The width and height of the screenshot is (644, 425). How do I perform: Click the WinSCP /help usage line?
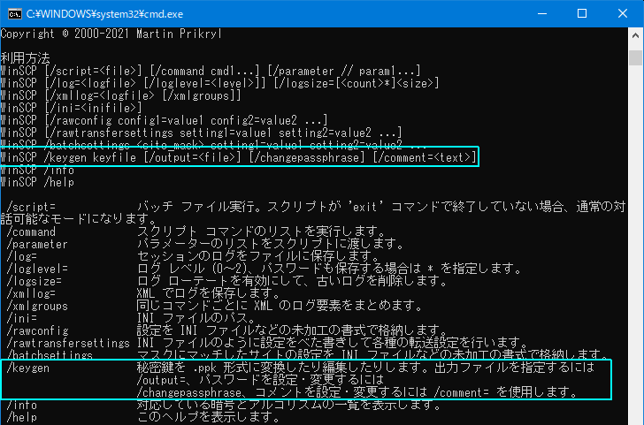point(37,182)
